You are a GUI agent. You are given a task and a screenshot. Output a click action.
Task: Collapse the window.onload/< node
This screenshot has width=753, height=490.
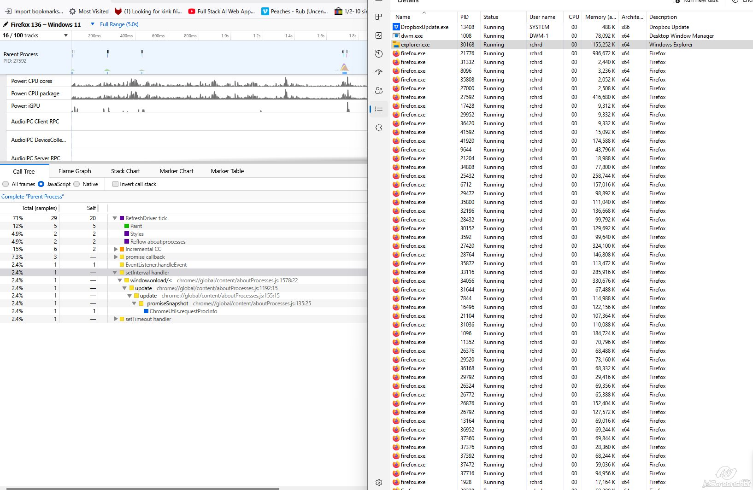coord(120,280)
